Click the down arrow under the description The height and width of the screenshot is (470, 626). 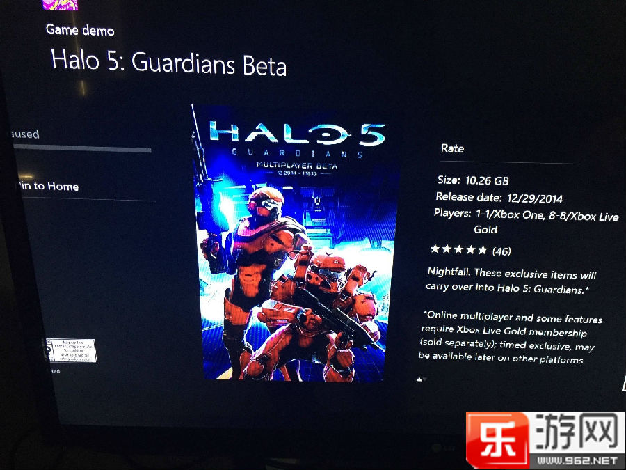point(424,379)
